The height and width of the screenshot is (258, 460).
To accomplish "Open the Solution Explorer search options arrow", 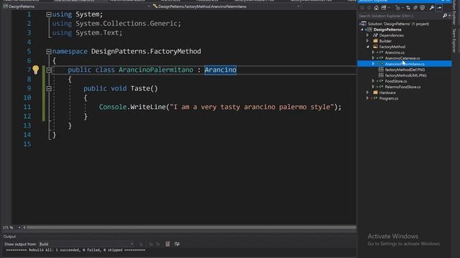I will [449, 16].
